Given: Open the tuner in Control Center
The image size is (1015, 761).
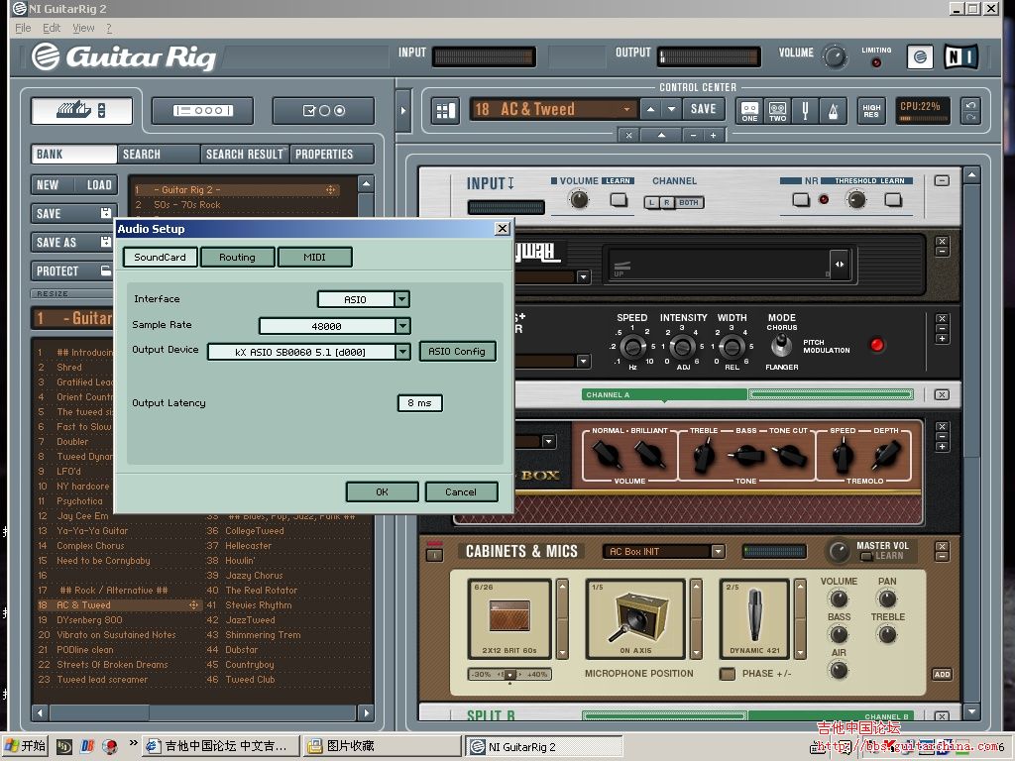Looking at the screenshot, I should click(x=806, y=110).
